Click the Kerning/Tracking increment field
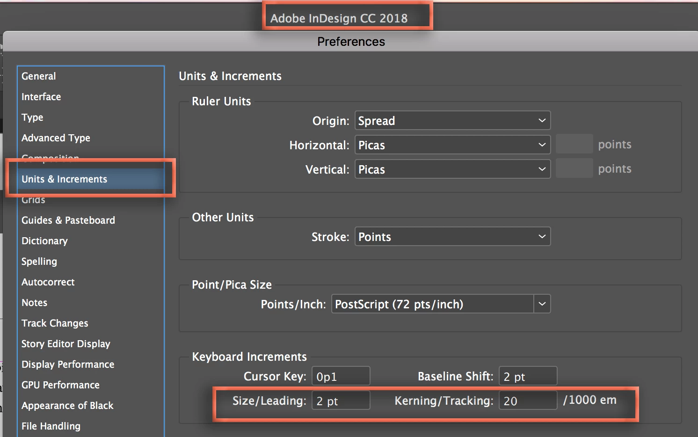 [x=528, y=401]
